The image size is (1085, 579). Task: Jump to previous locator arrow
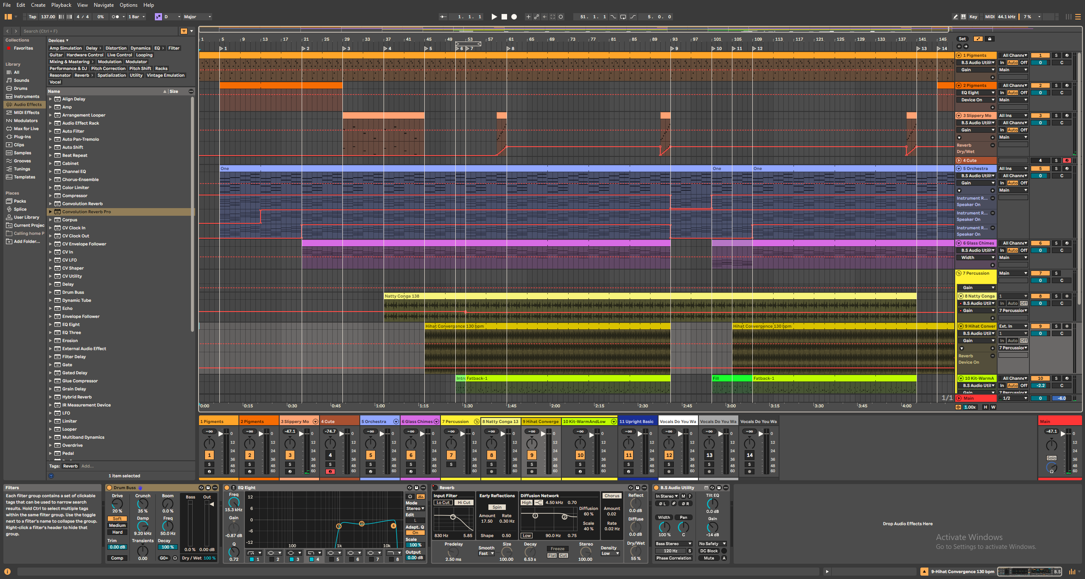click(959, 46)
